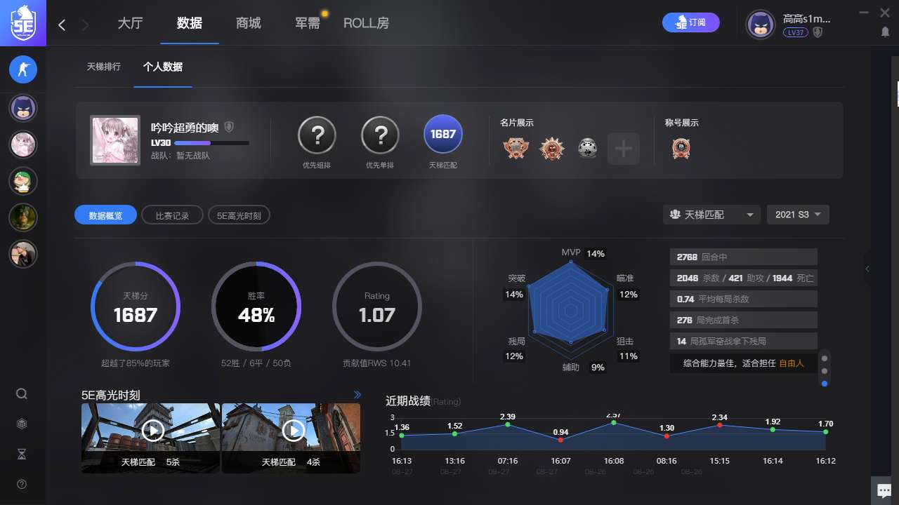
Task: Open the pink anime avatar friend in sidebar
Action: click(x=23, y=144)
